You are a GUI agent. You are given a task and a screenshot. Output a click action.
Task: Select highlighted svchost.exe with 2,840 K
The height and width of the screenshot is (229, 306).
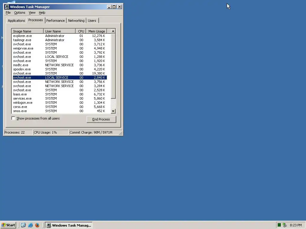tap(60, 78)
